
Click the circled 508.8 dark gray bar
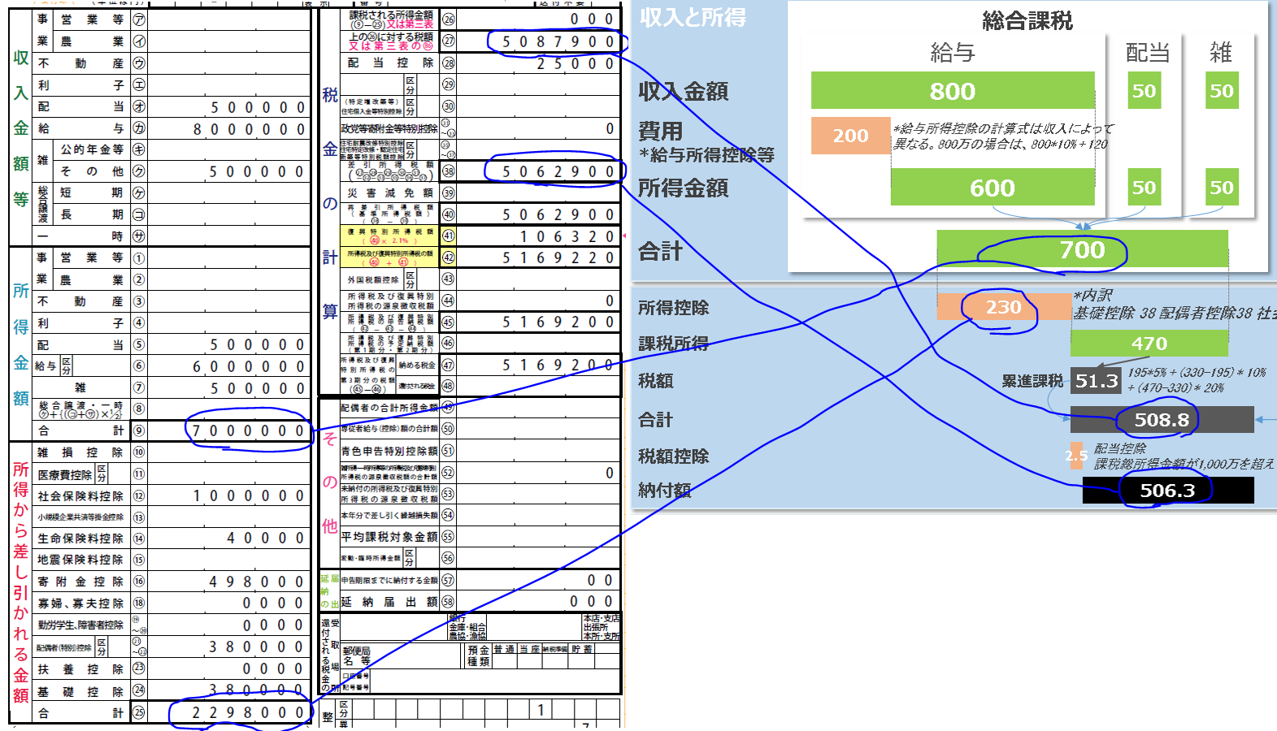[x=1162, y=420]
